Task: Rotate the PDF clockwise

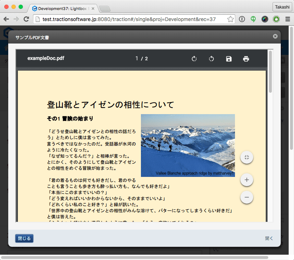Action: point(194,59)
